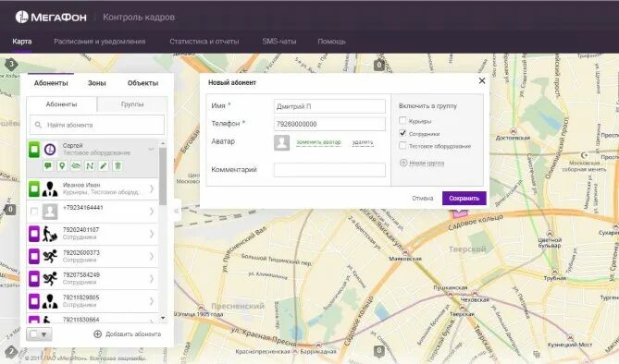Click the subscriber list scrollbar thumb
The width and height of the screenshot is (619, 364).
click(163, 176)
